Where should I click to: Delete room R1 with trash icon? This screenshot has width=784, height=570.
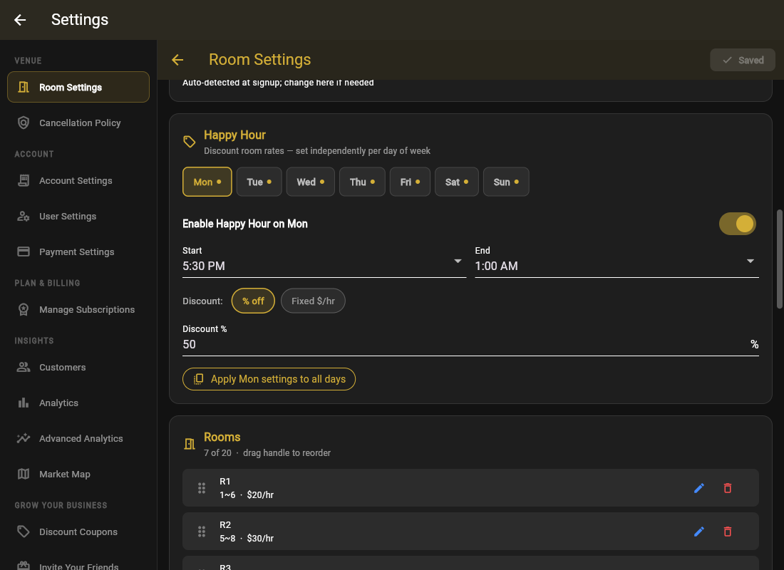pos(728,488)
